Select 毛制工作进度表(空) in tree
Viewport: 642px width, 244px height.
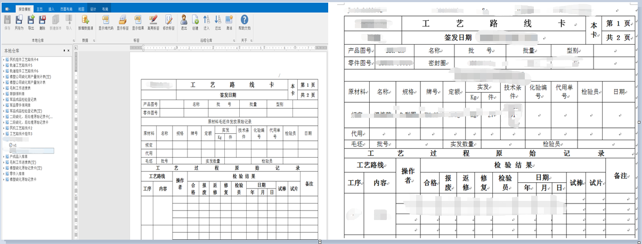click(23, 162)
